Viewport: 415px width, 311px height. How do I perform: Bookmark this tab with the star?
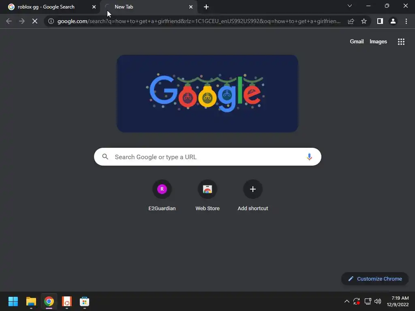[364, 21]
